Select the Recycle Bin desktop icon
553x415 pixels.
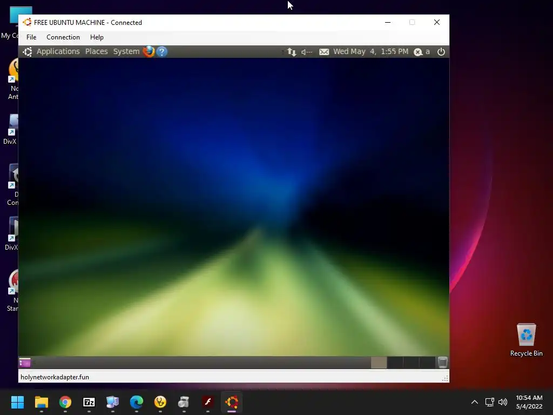coord(526,340)
